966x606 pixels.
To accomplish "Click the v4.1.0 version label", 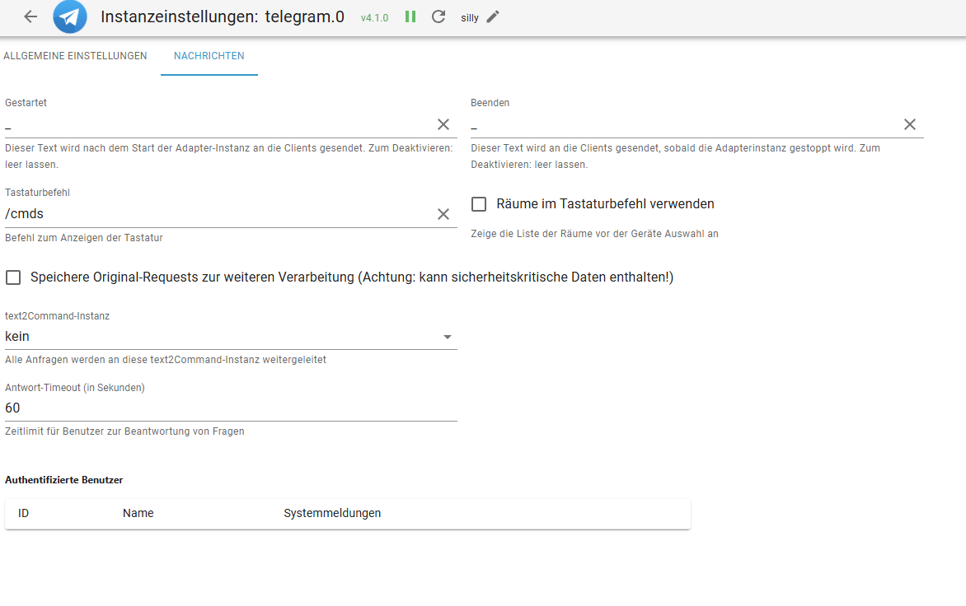I will coord(374,18).
